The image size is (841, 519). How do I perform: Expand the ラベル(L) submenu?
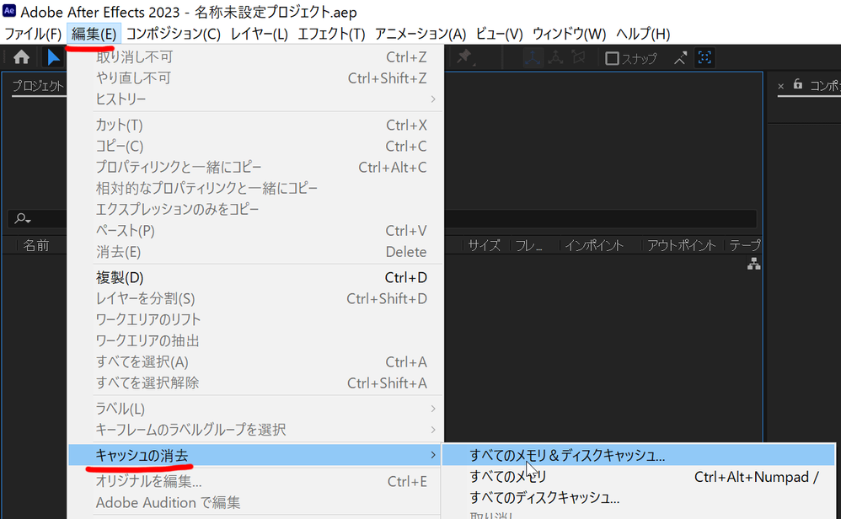pyautogui.click(x=256, y=409)
